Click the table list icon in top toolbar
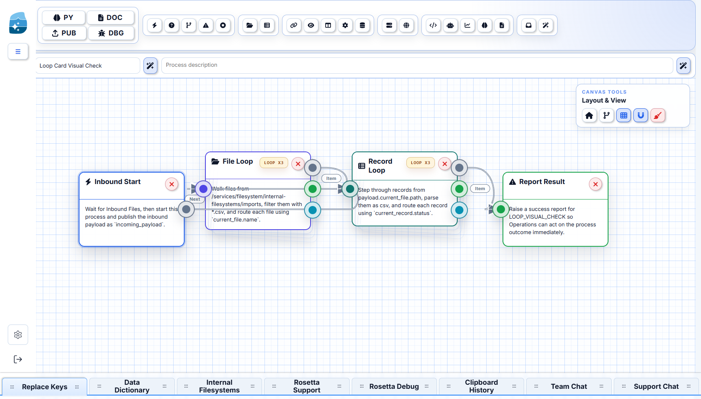701x399 pixels. tap(267, 25)
